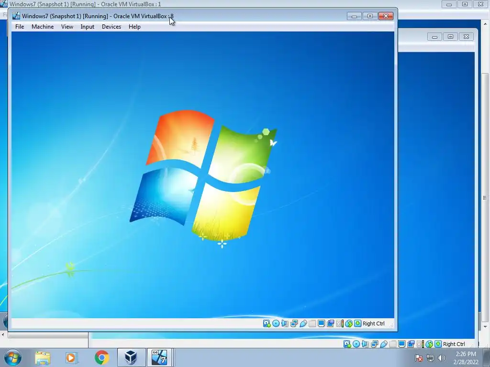This screenshot has width=490, height=367.
Task: Maximize the middle background VM window
Action: pyautogui.click(x=450, y=36)
